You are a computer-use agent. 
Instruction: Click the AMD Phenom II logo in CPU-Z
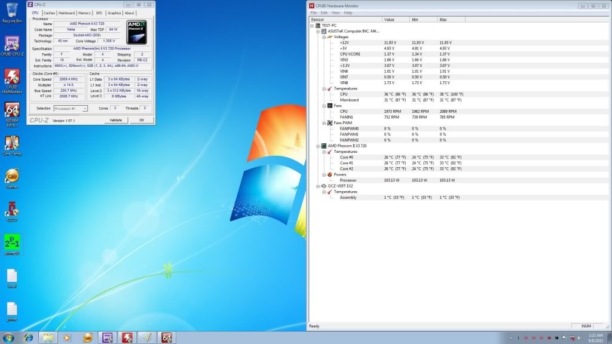137,32
